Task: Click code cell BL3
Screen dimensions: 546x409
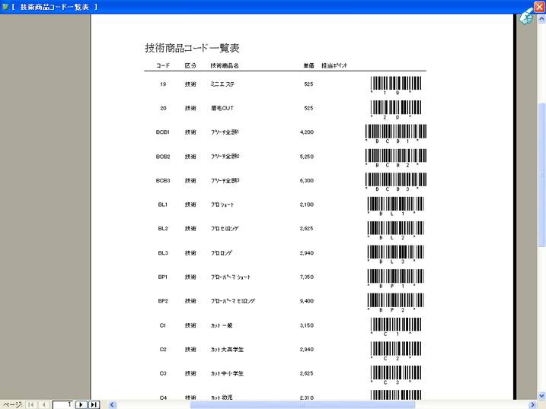Action: (163, 252)
